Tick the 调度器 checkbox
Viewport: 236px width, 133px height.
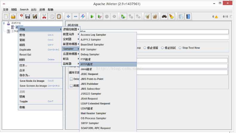[x=71, y=86]
